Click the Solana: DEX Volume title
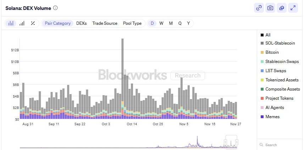Viewport: 304px width, 150px height. click(x=28, y=8)
